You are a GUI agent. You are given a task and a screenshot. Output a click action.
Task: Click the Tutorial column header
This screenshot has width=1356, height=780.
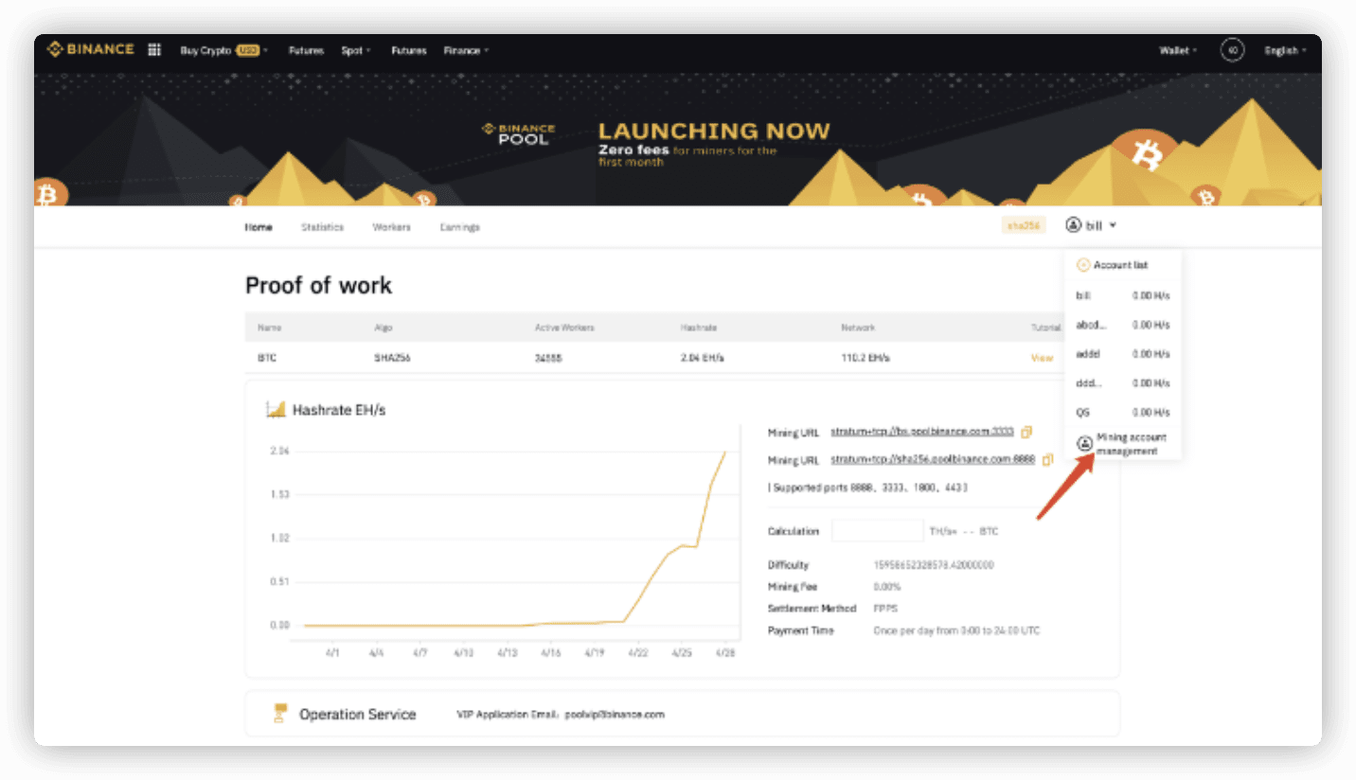click(x=1045, y=328)
